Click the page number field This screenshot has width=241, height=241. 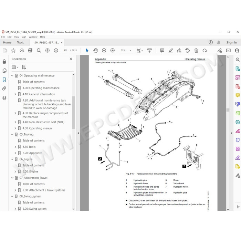(x=65, y=50)
